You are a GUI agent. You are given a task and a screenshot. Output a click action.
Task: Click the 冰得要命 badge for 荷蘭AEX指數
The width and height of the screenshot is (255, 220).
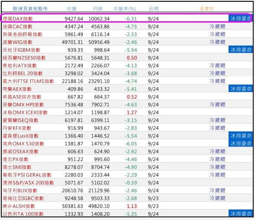coord(240,89)
